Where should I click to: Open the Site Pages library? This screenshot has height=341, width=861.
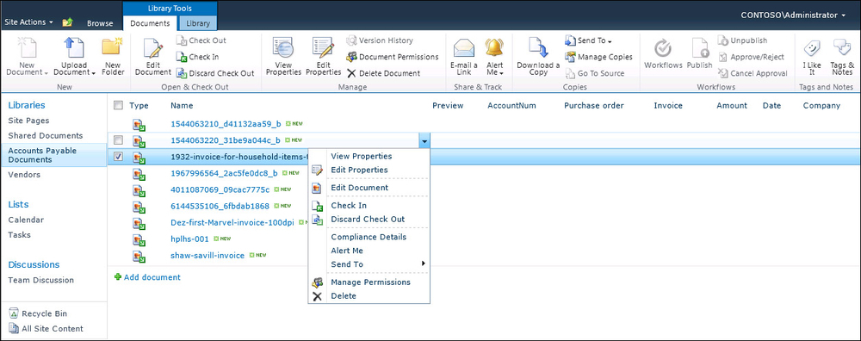(28, 121)
